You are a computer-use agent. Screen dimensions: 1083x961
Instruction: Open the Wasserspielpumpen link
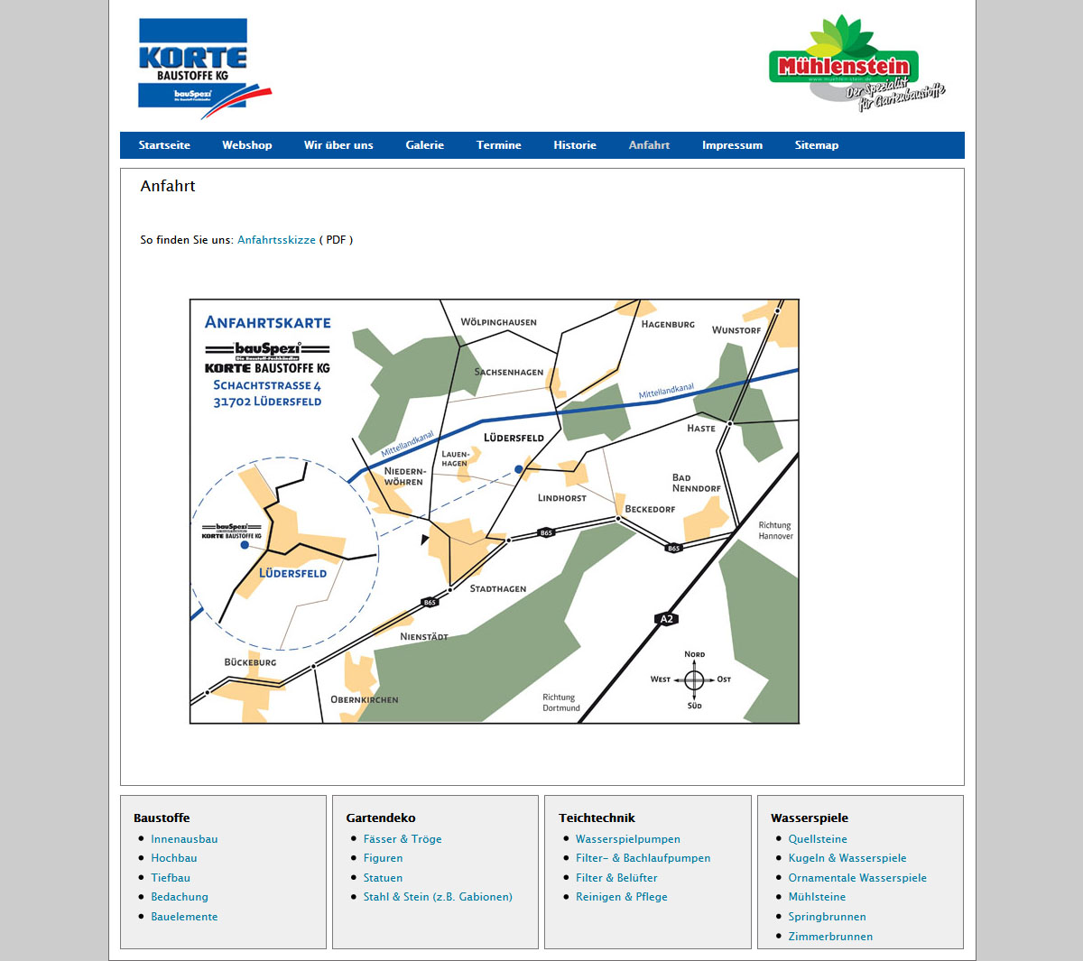pos(627,839)
